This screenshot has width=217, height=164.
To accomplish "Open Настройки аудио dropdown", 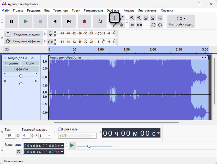I will pos(181,21).
